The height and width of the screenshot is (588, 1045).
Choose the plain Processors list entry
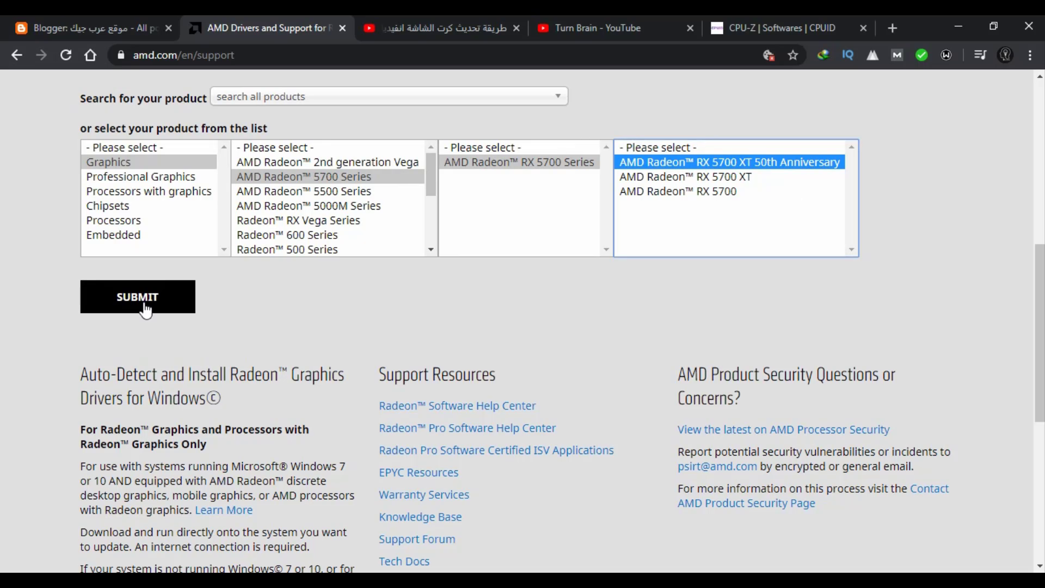pos(149,220)
